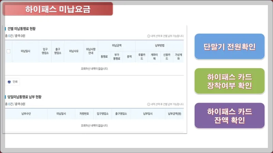
Task: Click the 입구영업소 header in the bottom table
Action: (x=103, y=114)
